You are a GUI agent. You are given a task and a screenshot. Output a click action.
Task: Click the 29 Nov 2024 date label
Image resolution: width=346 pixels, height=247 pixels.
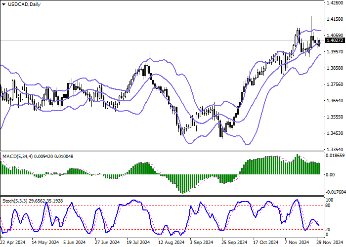[330, 243]
